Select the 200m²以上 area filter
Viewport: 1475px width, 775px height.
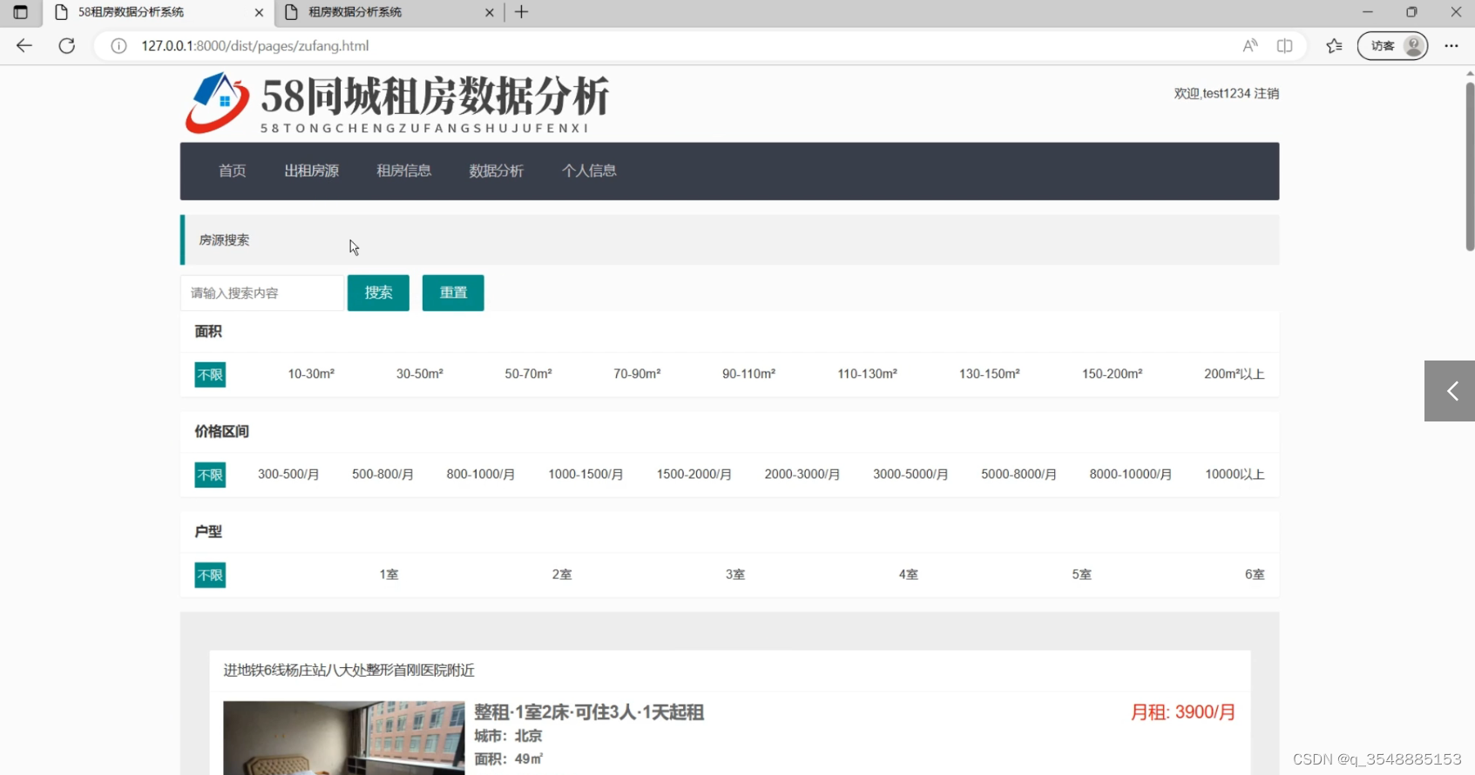point(1234,374)
